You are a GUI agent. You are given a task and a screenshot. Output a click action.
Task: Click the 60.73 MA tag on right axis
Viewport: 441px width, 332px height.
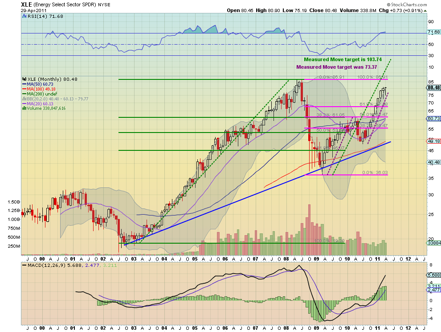(x=434, y=119)
